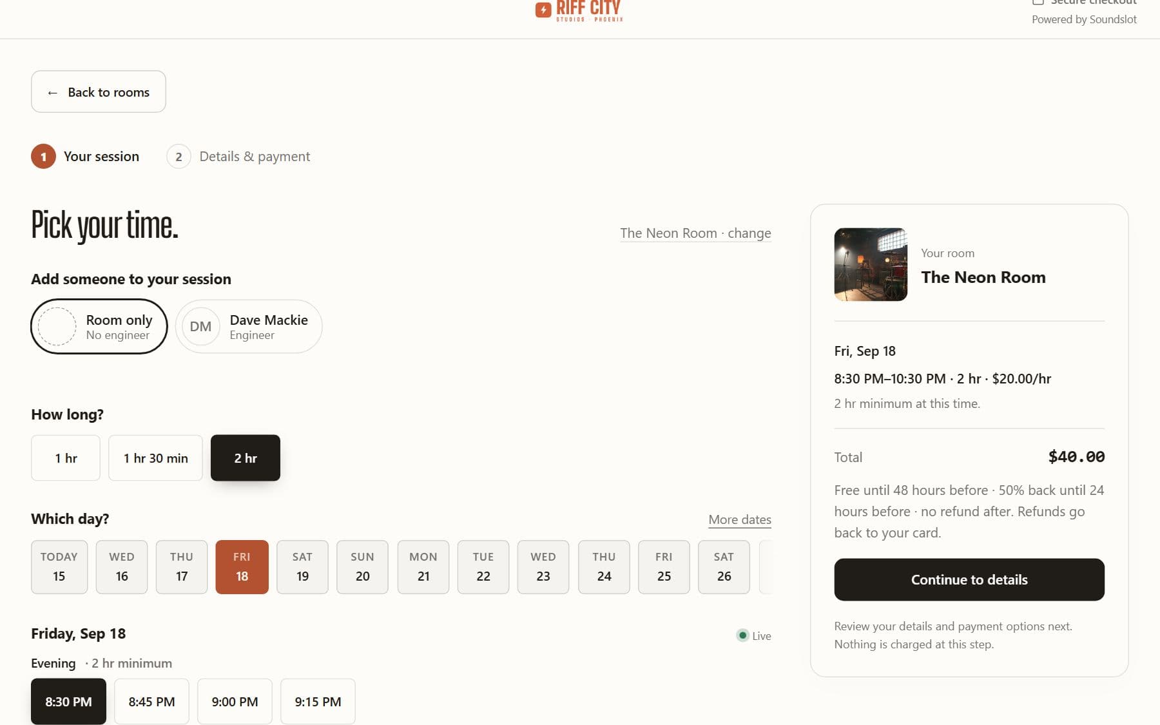Select the 8:30 PM time slot
The height and width of the screenshot is (725, 1160).
tap(68, 701)
